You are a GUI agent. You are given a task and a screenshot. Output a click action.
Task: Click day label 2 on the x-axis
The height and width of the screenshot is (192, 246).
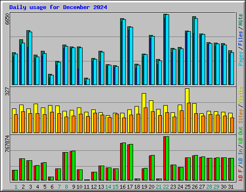pos(23,187)
